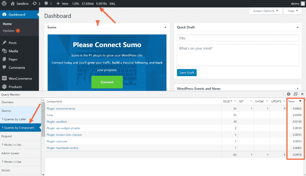306x176 pixels.
Task: Open the SELECT column filter dropdown
Action: click(x=234, y=101)
